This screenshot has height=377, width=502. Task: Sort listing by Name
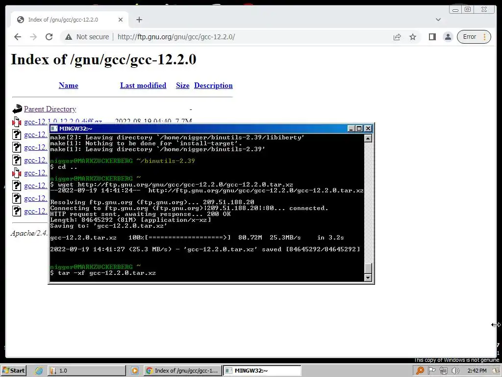[x=69, y=85]
